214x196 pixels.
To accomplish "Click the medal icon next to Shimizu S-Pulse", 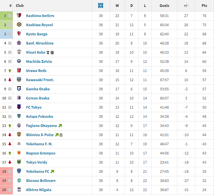I will click(61, 135).
